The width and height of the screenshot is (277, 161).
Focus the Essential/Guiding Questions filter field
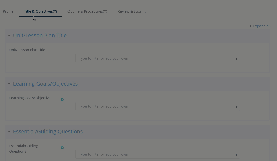tap(155, 154)
